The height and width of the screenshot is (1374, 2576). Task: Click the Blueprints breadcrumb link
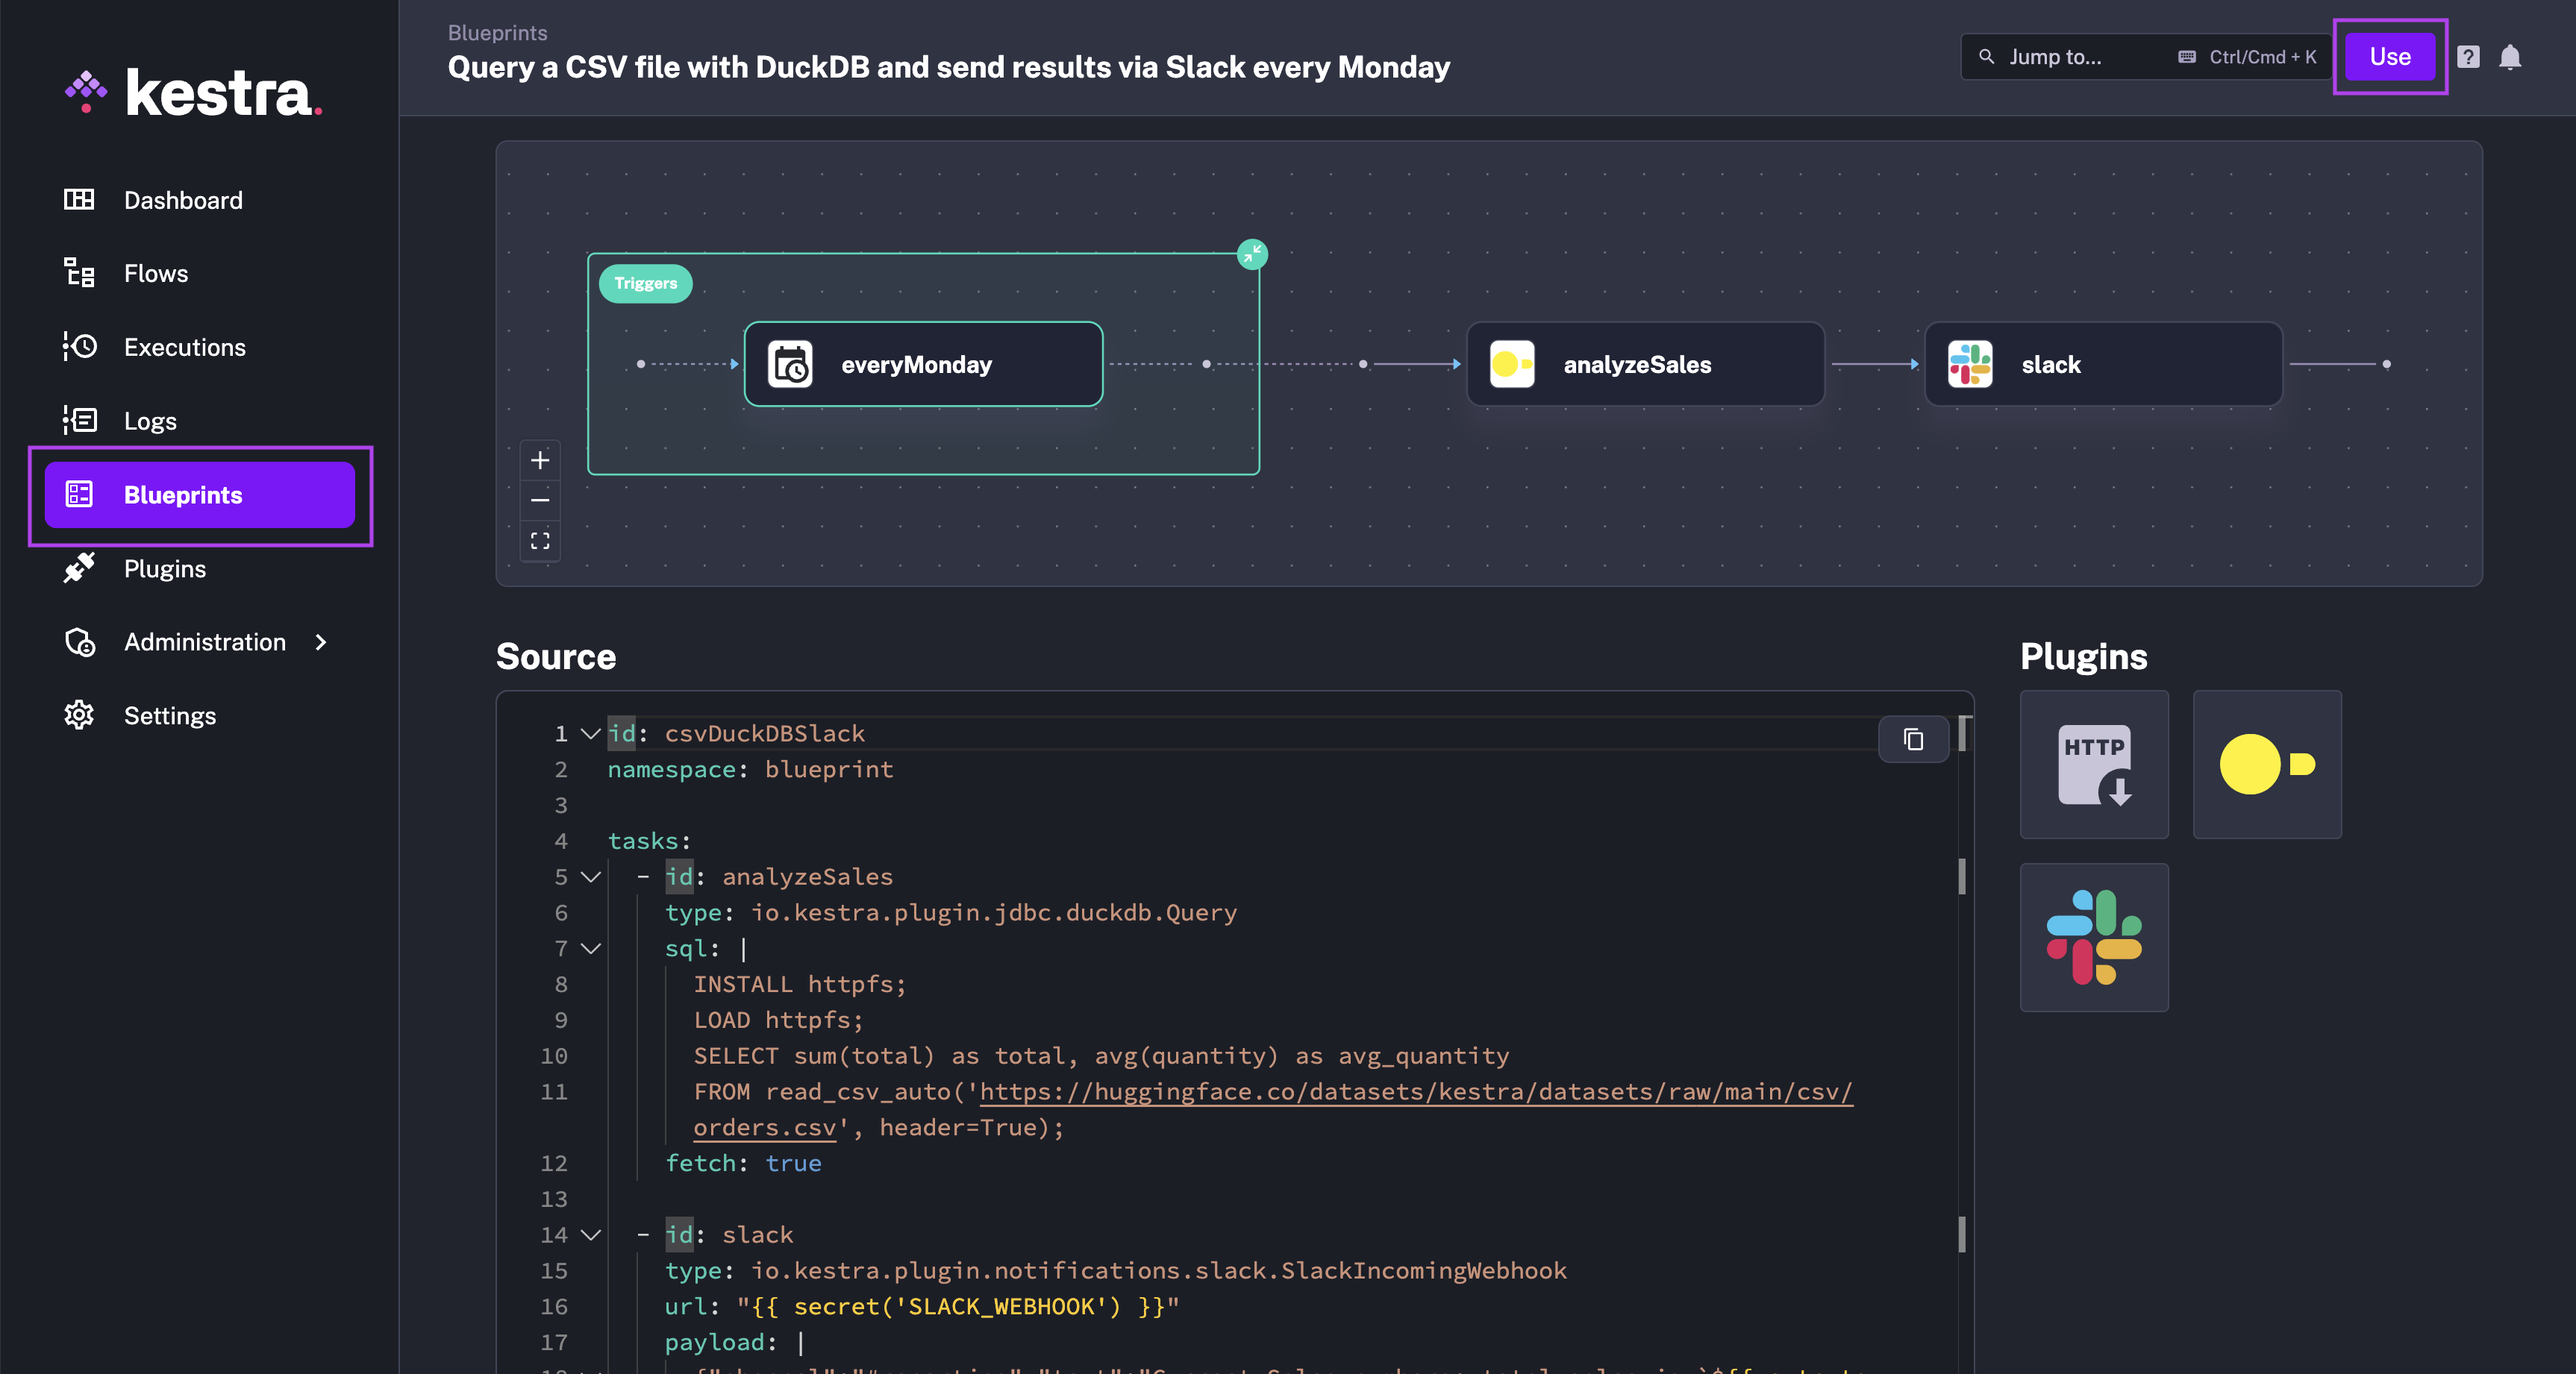497,33
